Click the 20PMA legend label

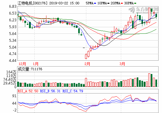pyautogui.click(x=116, y=3)
